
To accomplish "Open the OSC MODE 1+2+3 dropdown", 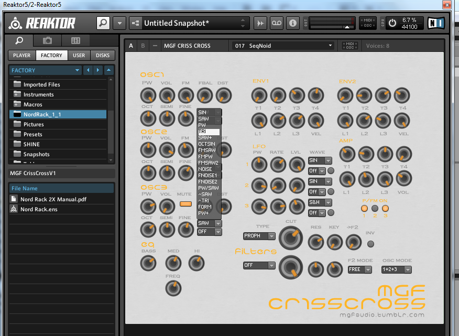I will click(x=396, y=269).
